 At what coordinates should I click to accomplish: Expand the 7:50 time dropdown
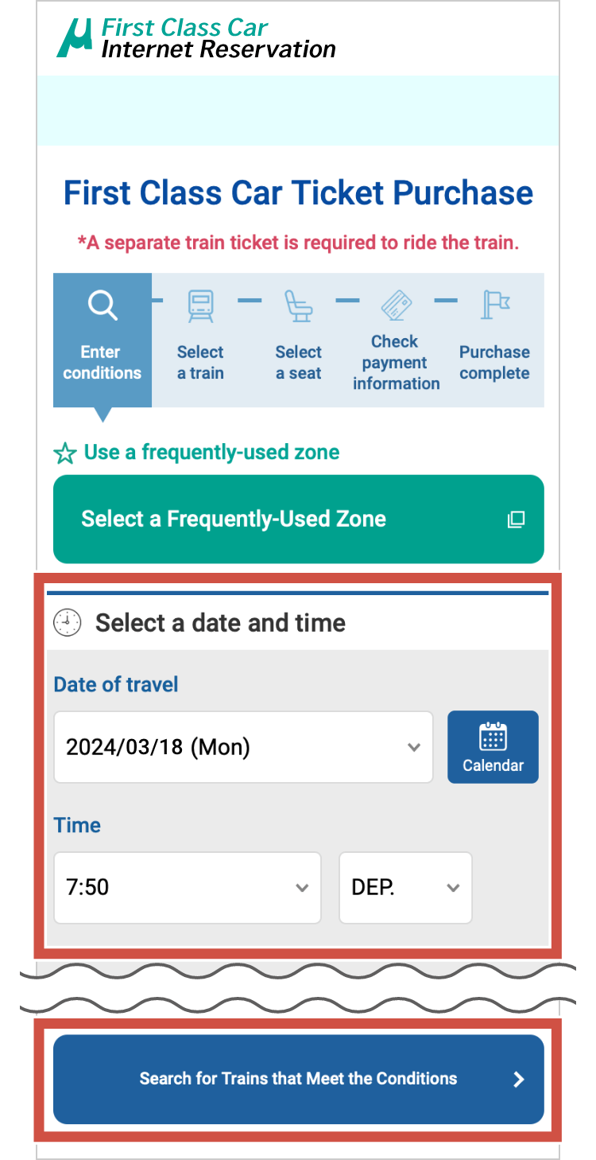[x=188, y=888]
